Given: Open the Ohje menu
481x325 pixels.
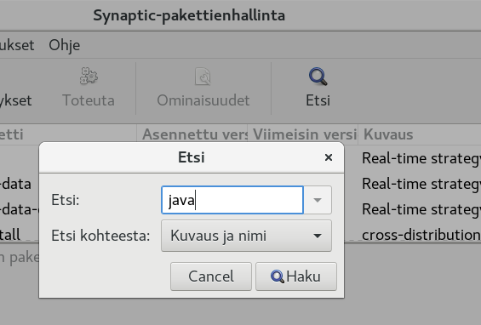Looking at the screenshot, I should point(65,45).
